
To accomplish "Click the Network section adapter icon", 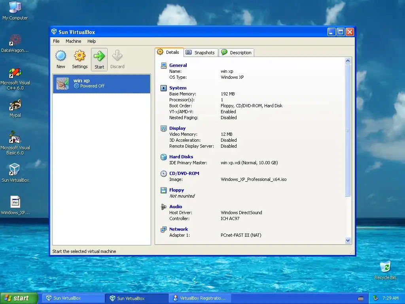I will [x=163, y=229].
